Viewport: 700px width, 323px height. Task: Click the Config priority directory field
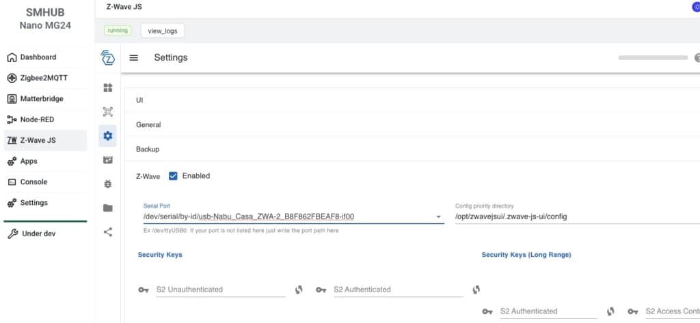(574, 217)
